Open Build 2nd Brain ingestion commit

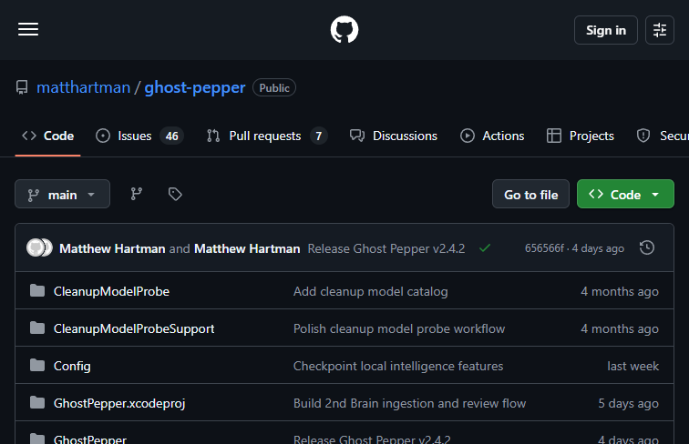click(409, 403)
